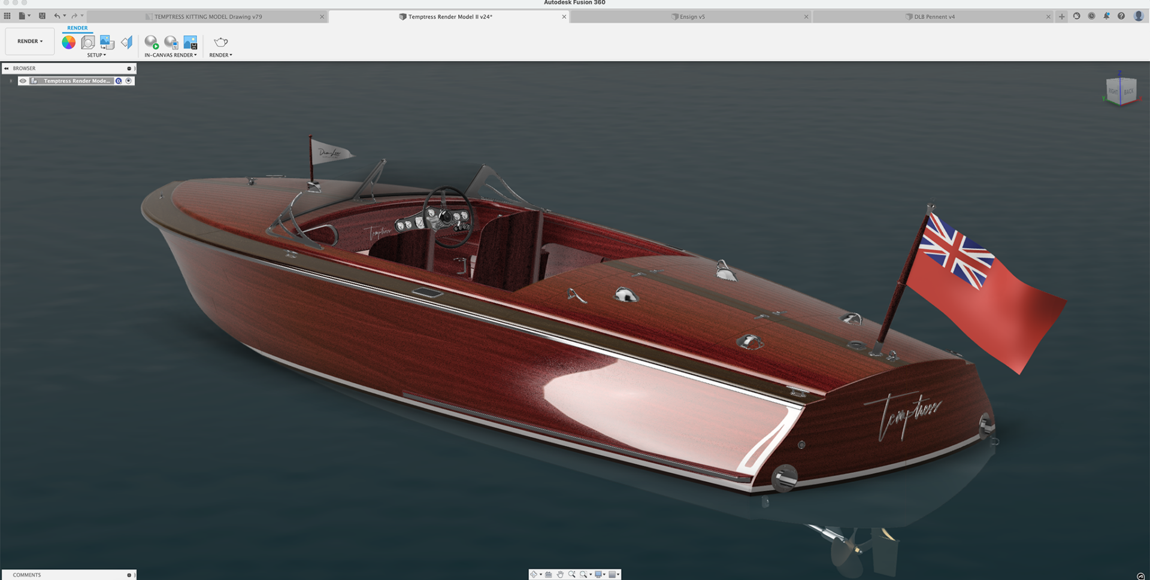This screenshot has width=1150, height=580.
Task: Click the color wheel Appearance swatch
Action: click(x=69, y=42)
